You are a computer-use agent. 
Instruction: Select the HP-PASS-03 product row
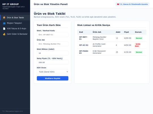click(112, 52)
